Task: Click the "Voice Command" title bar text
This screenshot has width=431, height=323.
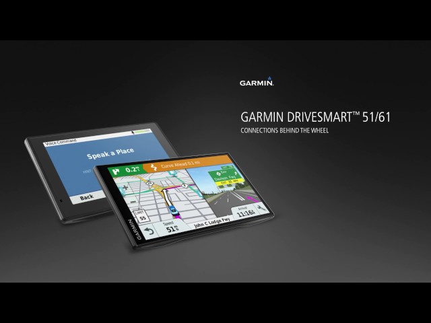Action: [x=61, y=142]
